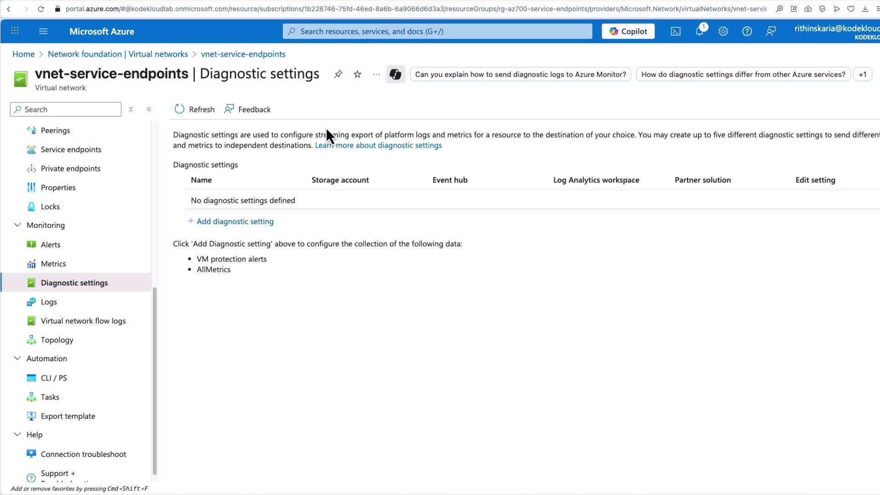Go to Home breadcrumb
Screen dimensions: 880x495
(23, 54)
